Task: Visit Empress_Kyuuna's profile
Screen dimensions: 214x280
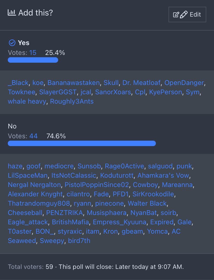Action: 120,222
